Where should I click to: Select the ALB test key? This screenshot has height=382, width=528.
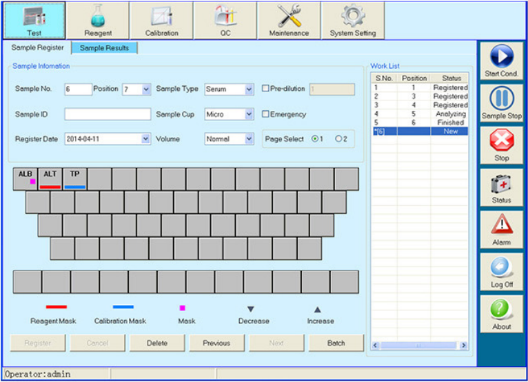click(26, 179)
